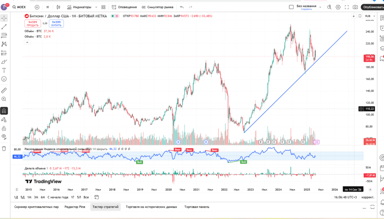Open the chart patterns tool
This screenshot has height=219, width=384.
[x=4, y=44]
